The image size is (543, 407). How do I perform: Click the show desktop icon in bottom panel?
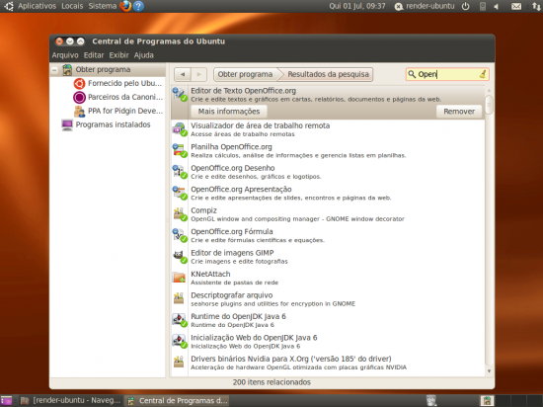pos(6,400)
